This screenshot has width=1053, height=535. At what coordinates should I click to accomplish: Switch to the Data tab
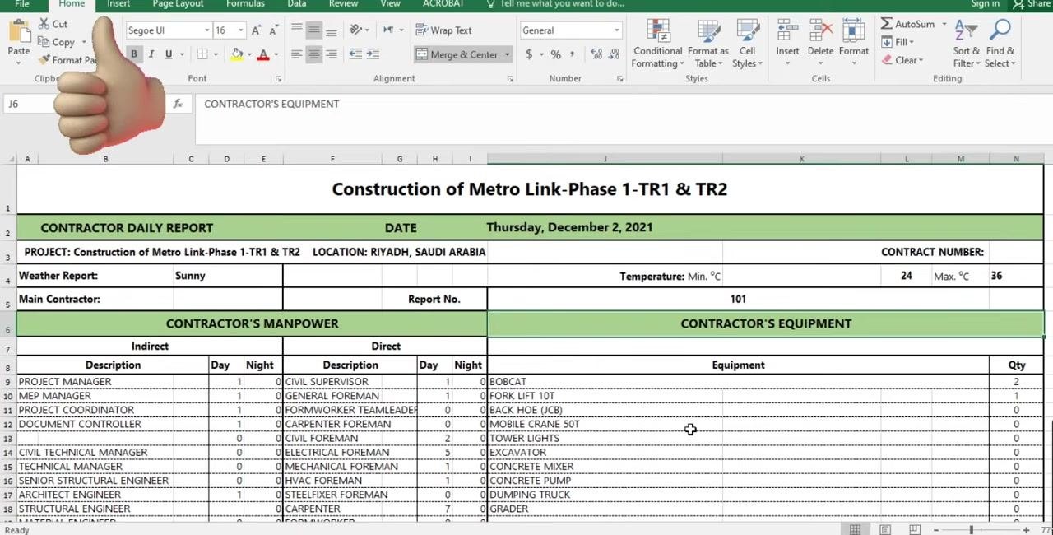[x=297, y=4]
